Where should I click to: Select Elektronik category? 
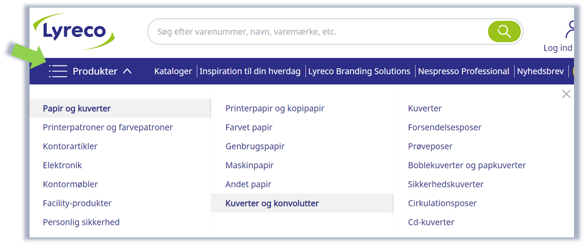[x=62, y=165]
